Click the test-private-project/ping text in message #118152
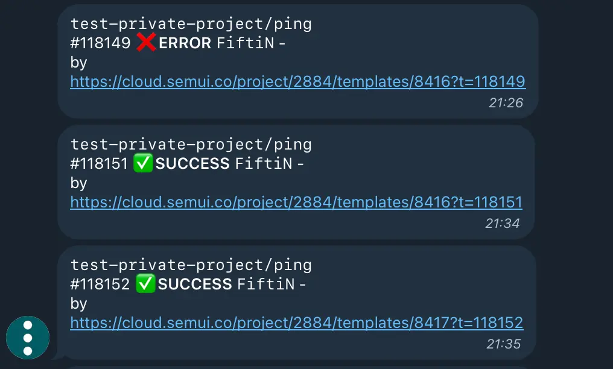 (x=191, y=265)
